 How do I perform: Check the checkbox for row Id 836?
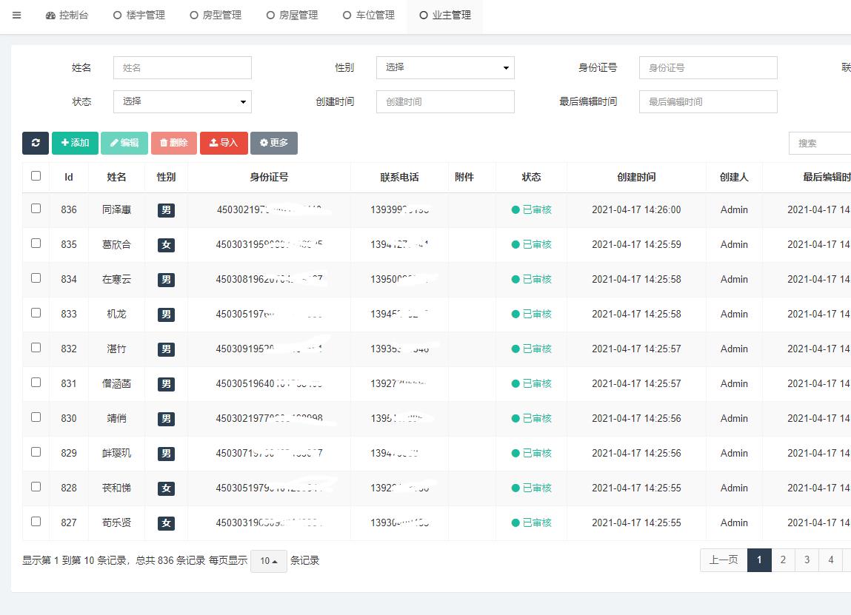point(36,209)
